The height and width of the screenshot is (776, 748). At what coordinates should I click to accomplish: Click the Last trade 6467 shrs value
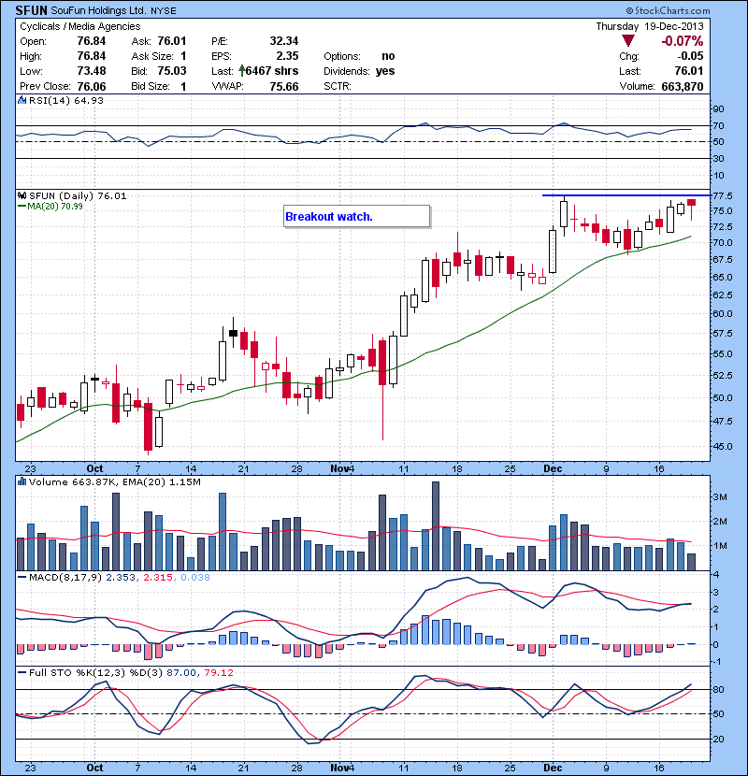pos(272,71)
